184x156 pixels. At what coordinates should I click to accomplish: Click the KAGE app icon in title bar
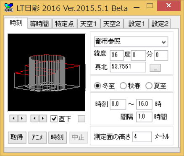[9, 8]
